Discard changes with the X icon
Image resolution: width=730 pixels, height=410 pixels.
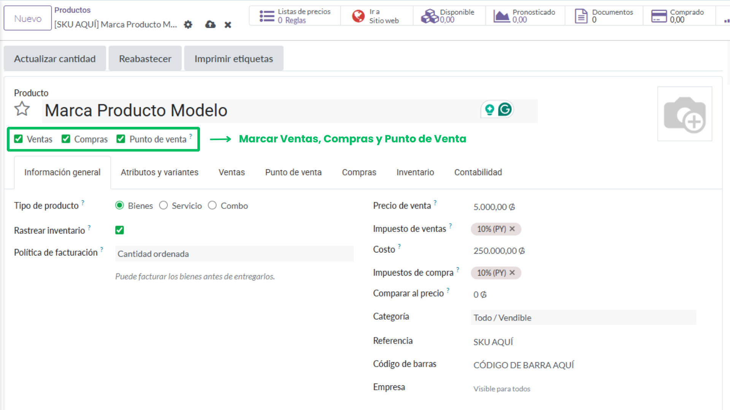pos(227,24)
